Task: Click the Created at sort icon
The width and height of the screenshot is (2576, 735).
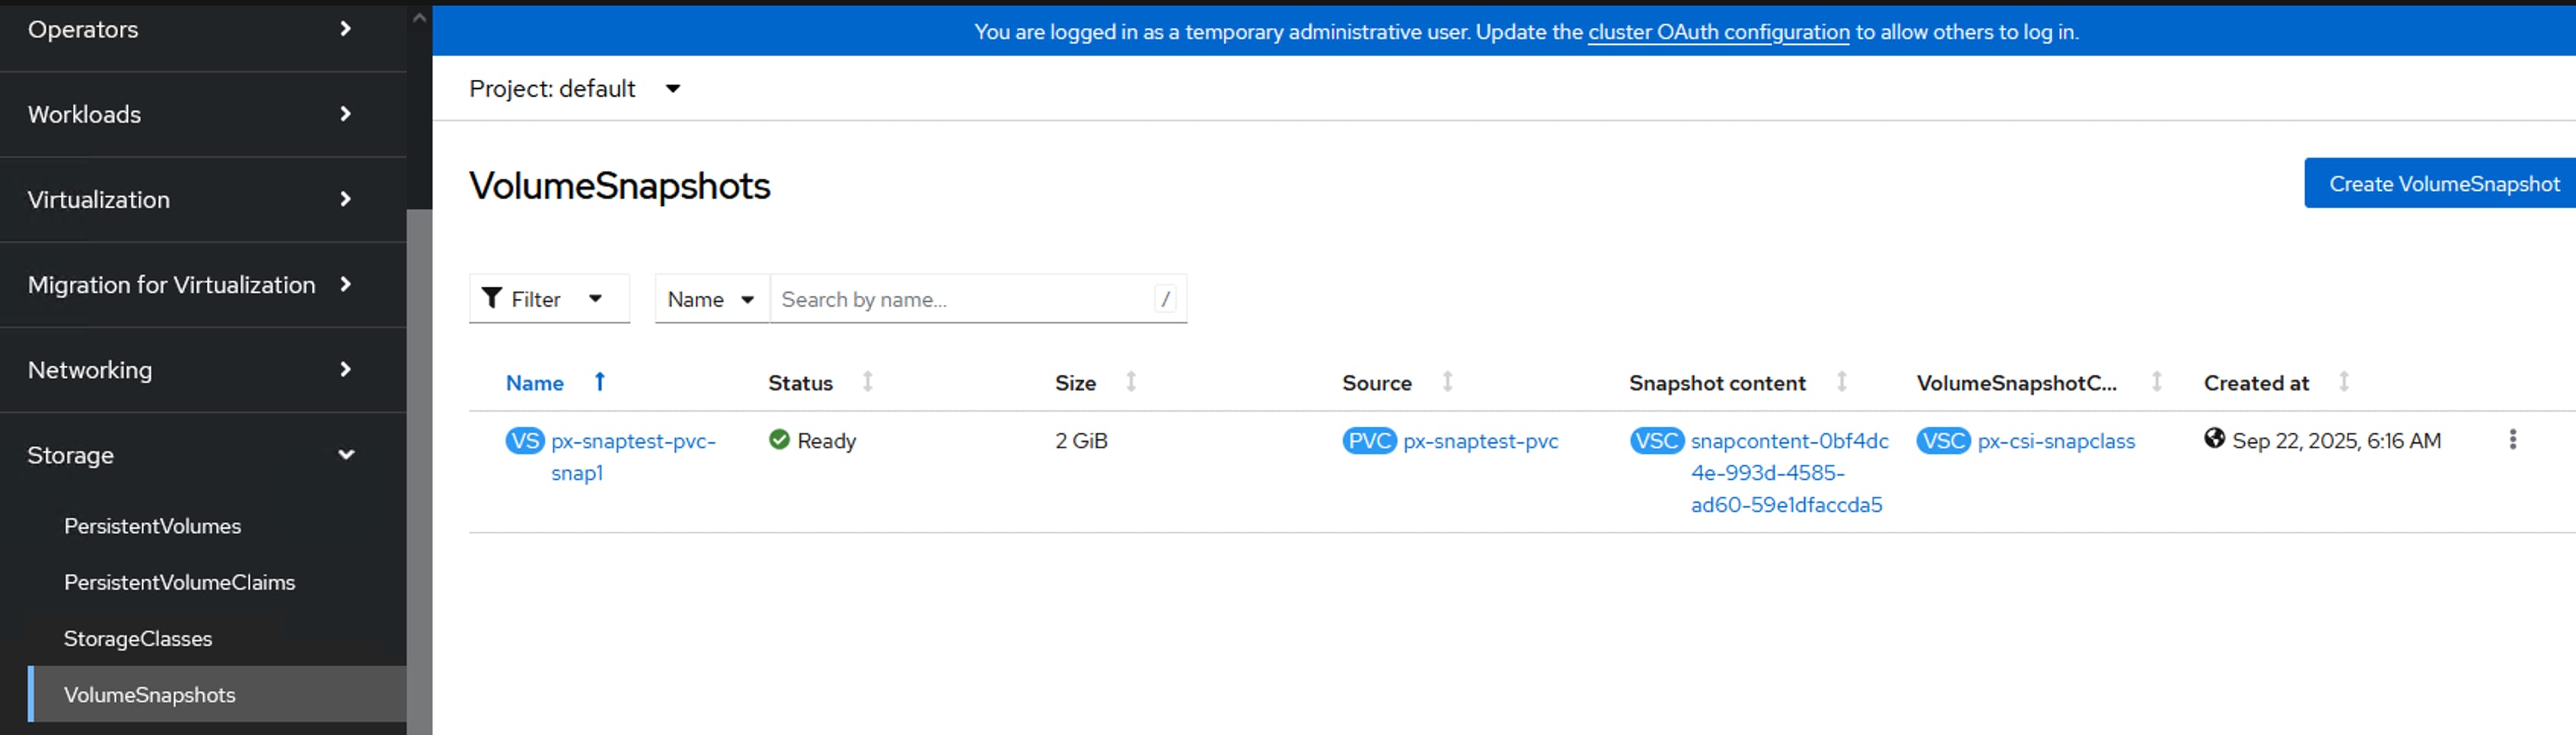Action: tap(2343, 382)
